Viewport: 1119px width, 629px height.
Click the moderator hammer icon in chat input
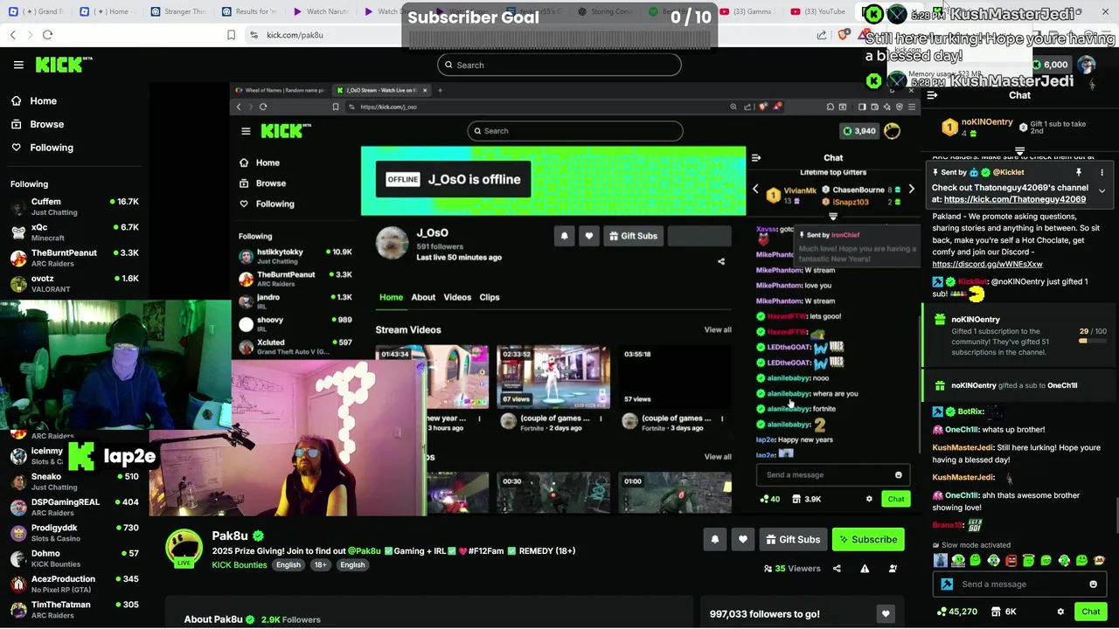[x=948, y=584]
